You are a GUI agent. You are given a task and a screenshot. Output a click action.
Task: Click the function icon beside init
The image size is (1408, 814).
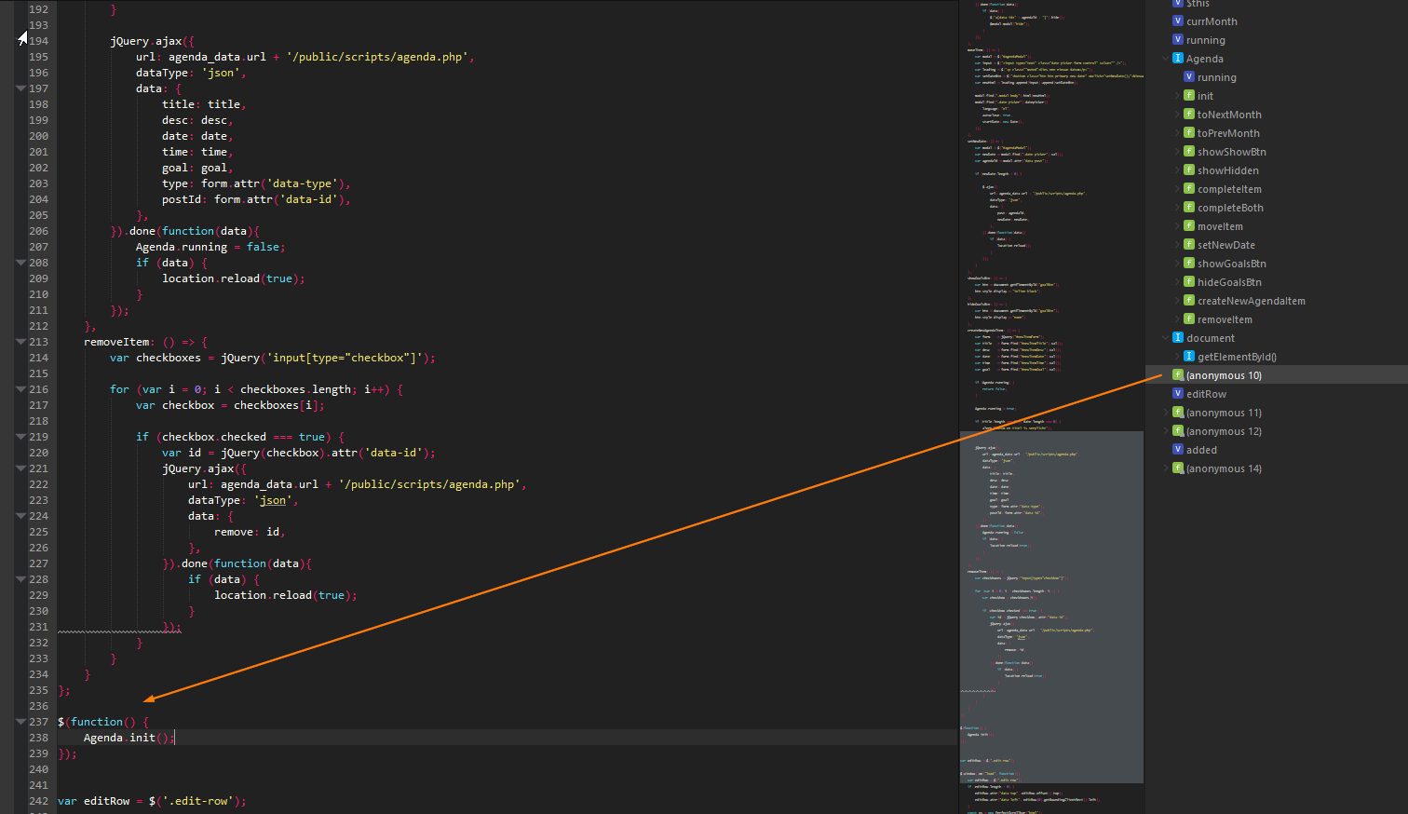1190,95
